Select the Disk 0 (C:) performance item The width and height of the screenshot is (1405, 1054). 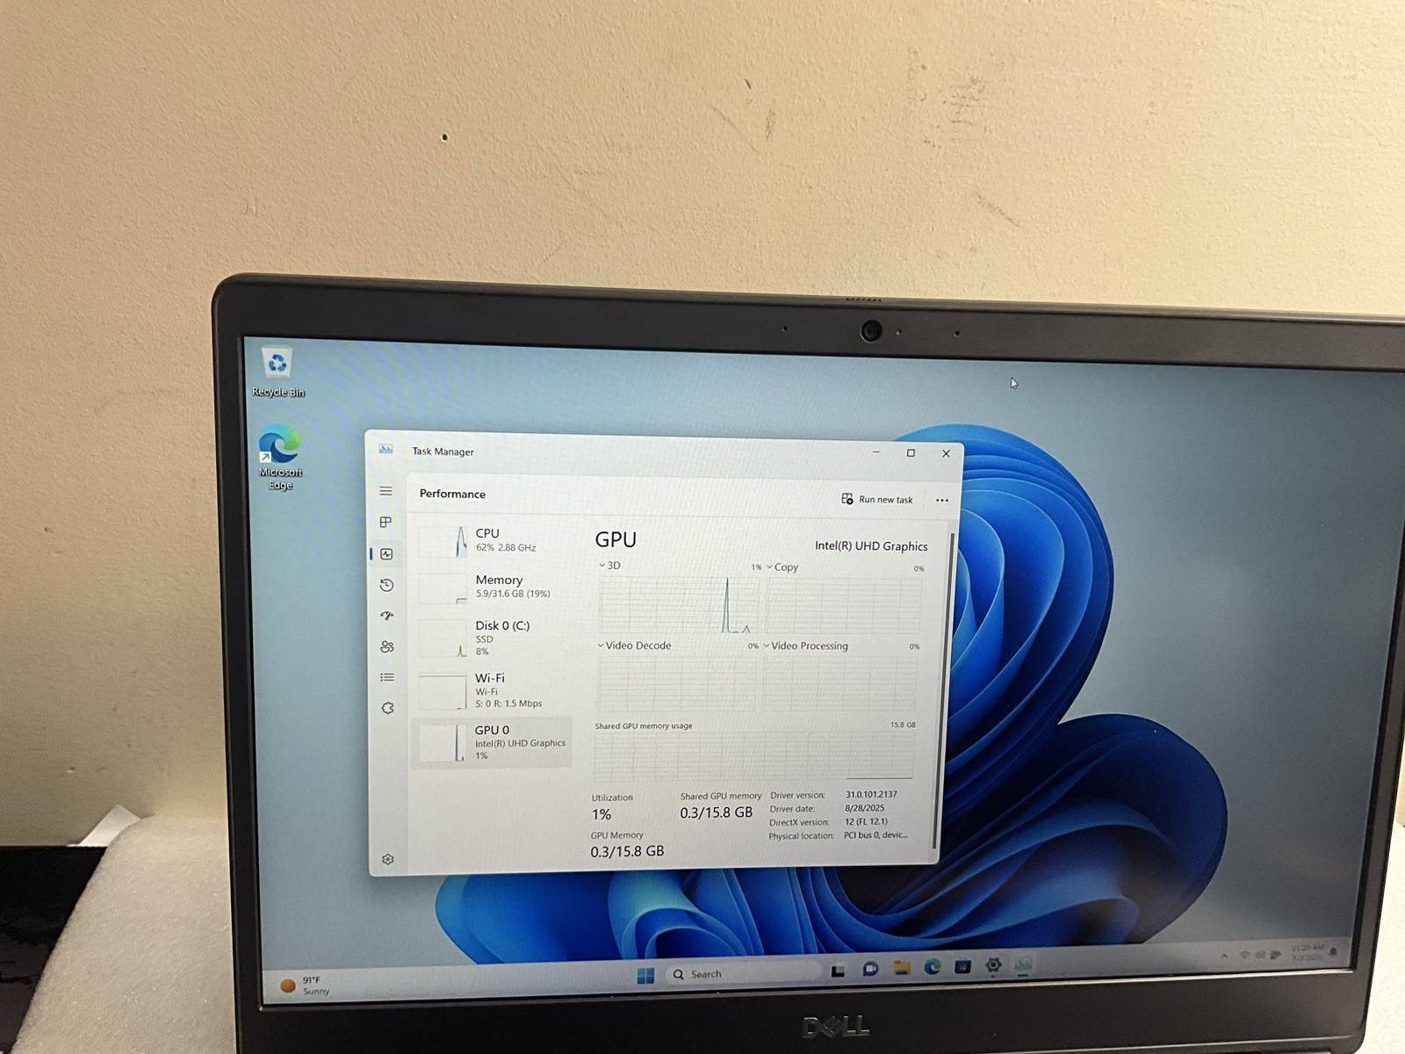point(491,638)
